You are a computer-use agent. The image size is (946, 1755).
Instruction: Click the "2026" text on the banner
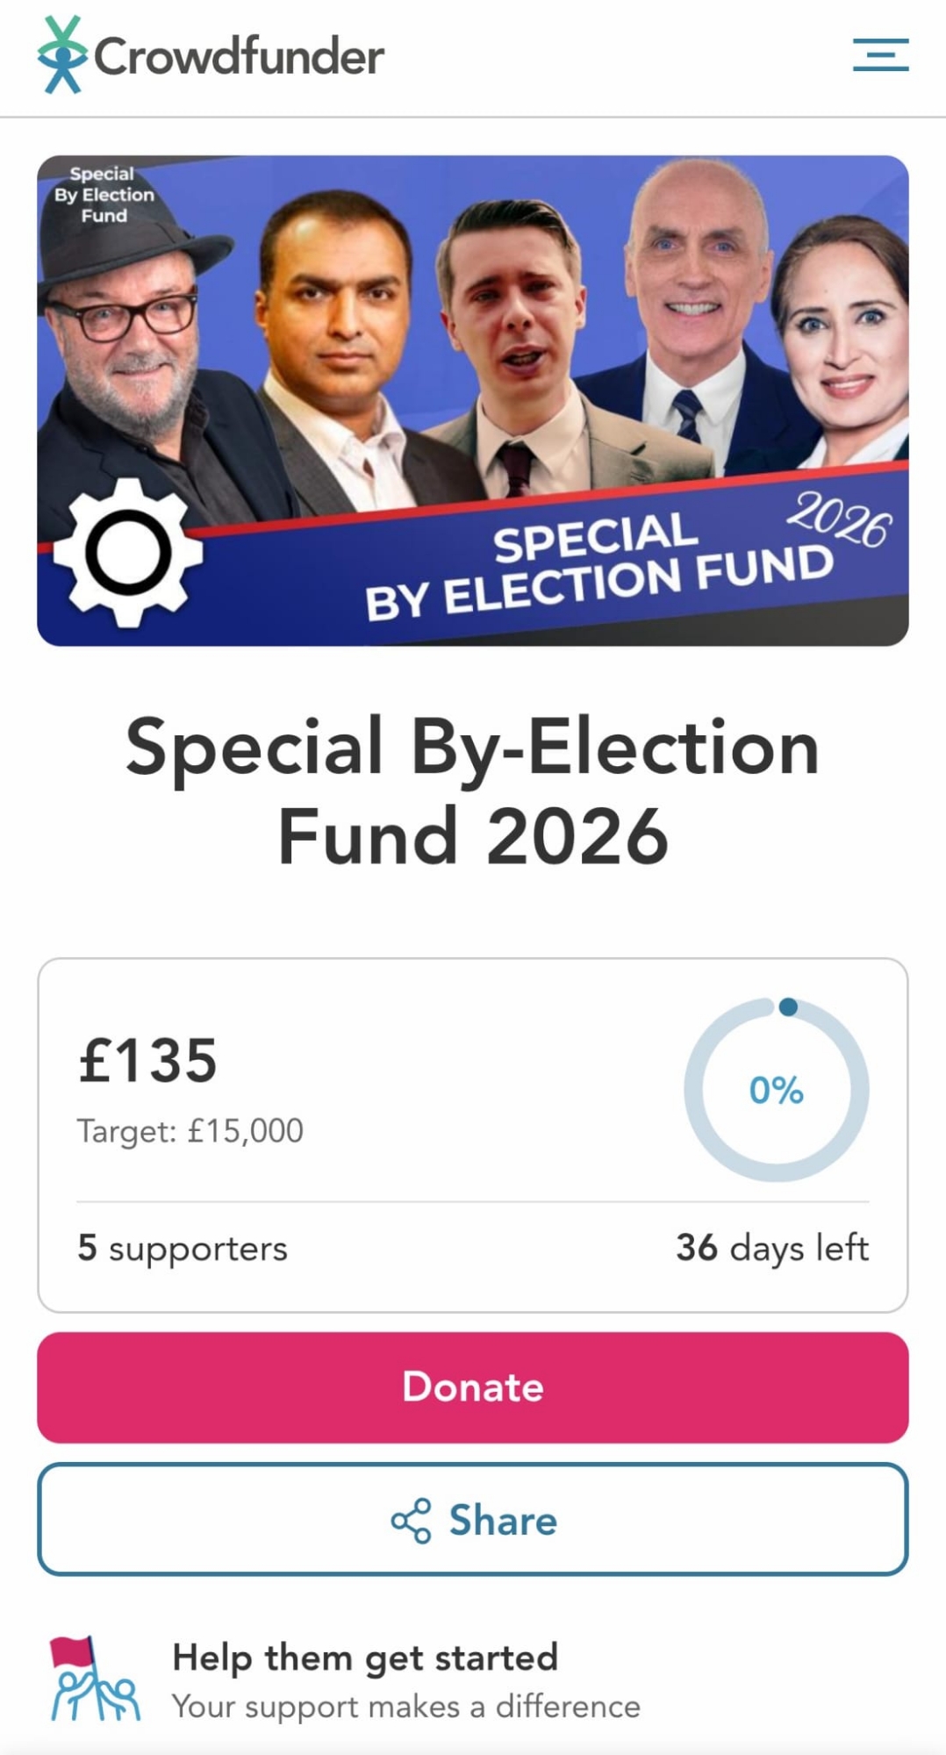pos(839,519)
